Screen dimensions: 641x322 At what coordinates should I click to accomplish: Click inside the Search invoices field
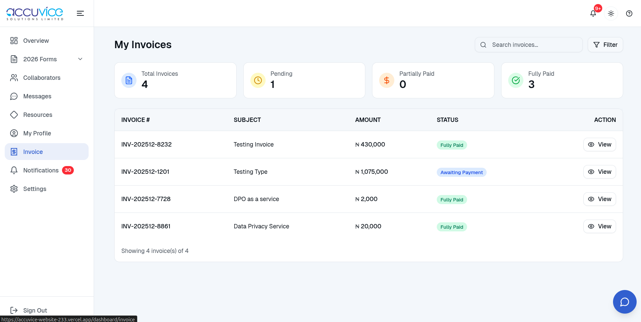(x=528, y=44)
